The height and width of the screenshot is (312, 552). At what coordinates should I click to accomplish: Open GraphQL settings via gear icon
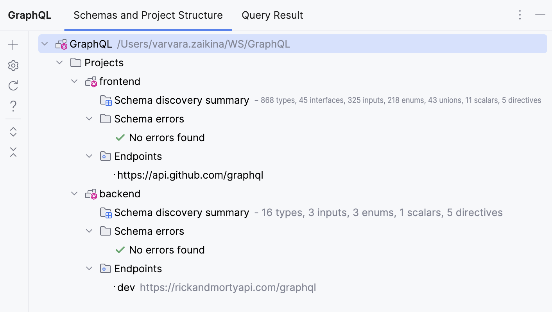point(13,65)
